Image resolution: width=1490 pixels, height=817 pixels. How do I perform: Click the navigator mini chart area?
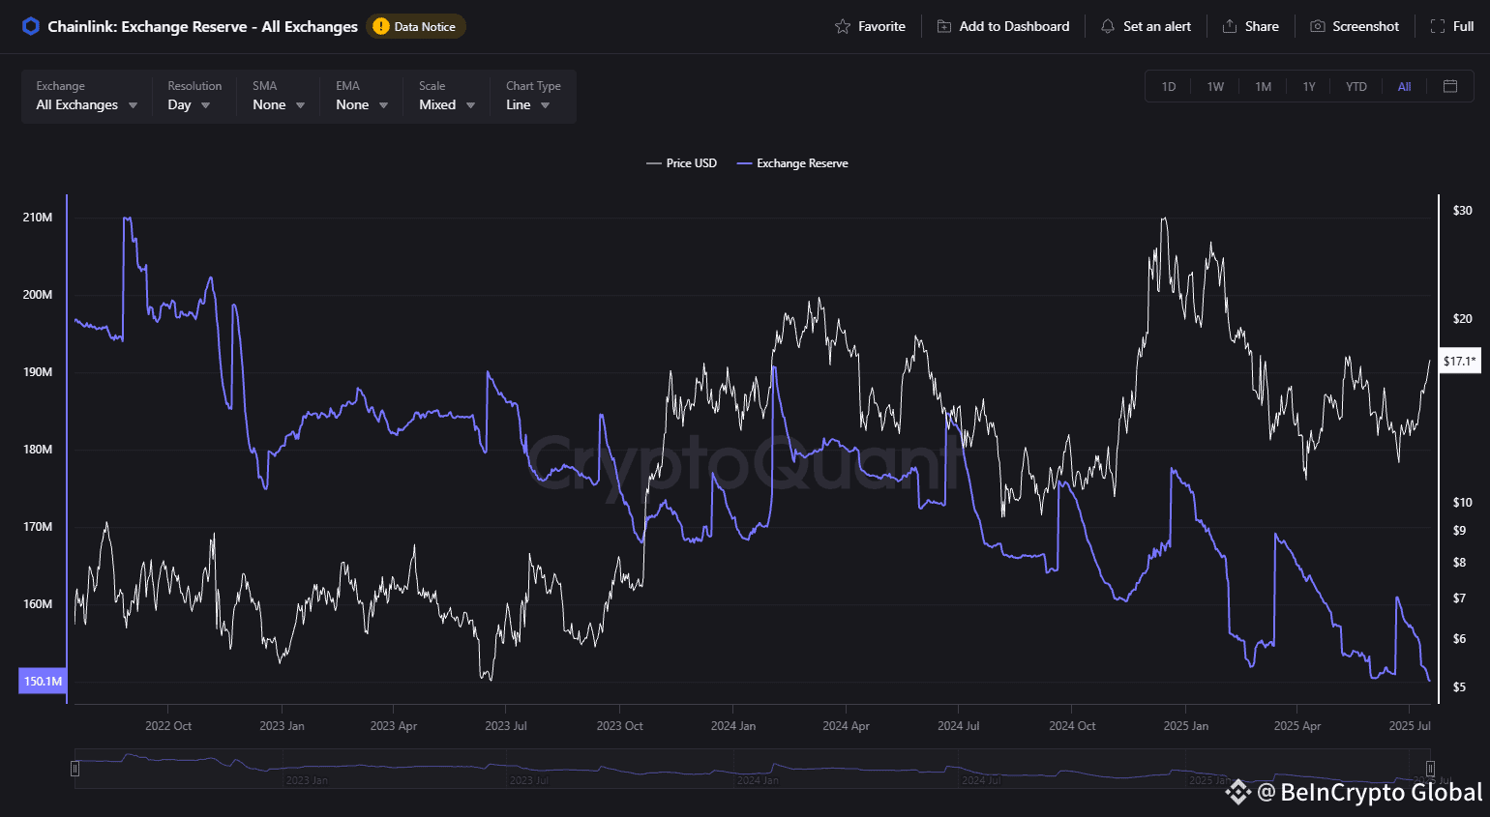[752, 769]
